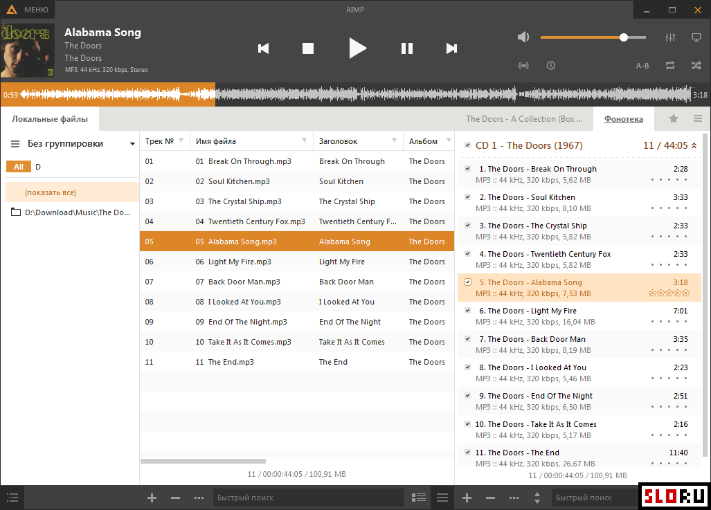Click the playlist vertical scrollbar

[x=705, y=295]
